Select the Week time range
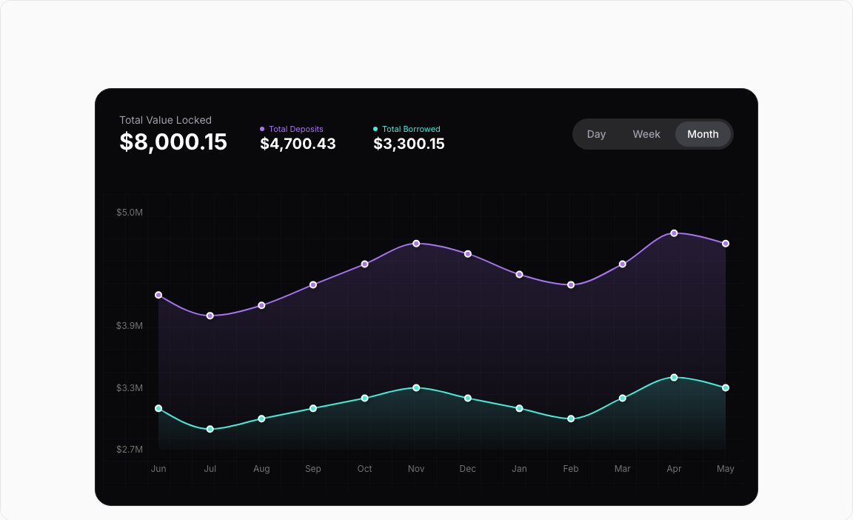The image size is (853, 520). (646, 134)
